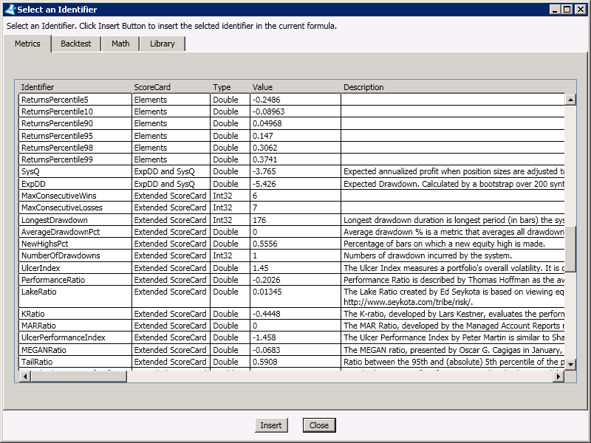Click vertical scrollbar up arrow
591x443 pixels.
point(570,99)
